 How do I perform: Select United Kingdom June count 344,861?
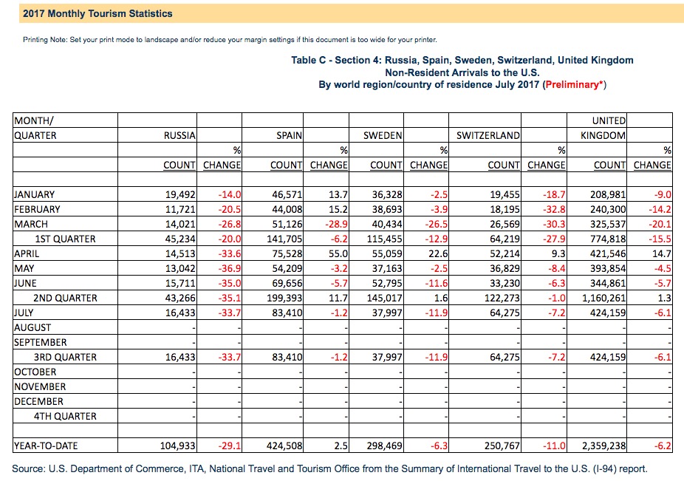608,283
